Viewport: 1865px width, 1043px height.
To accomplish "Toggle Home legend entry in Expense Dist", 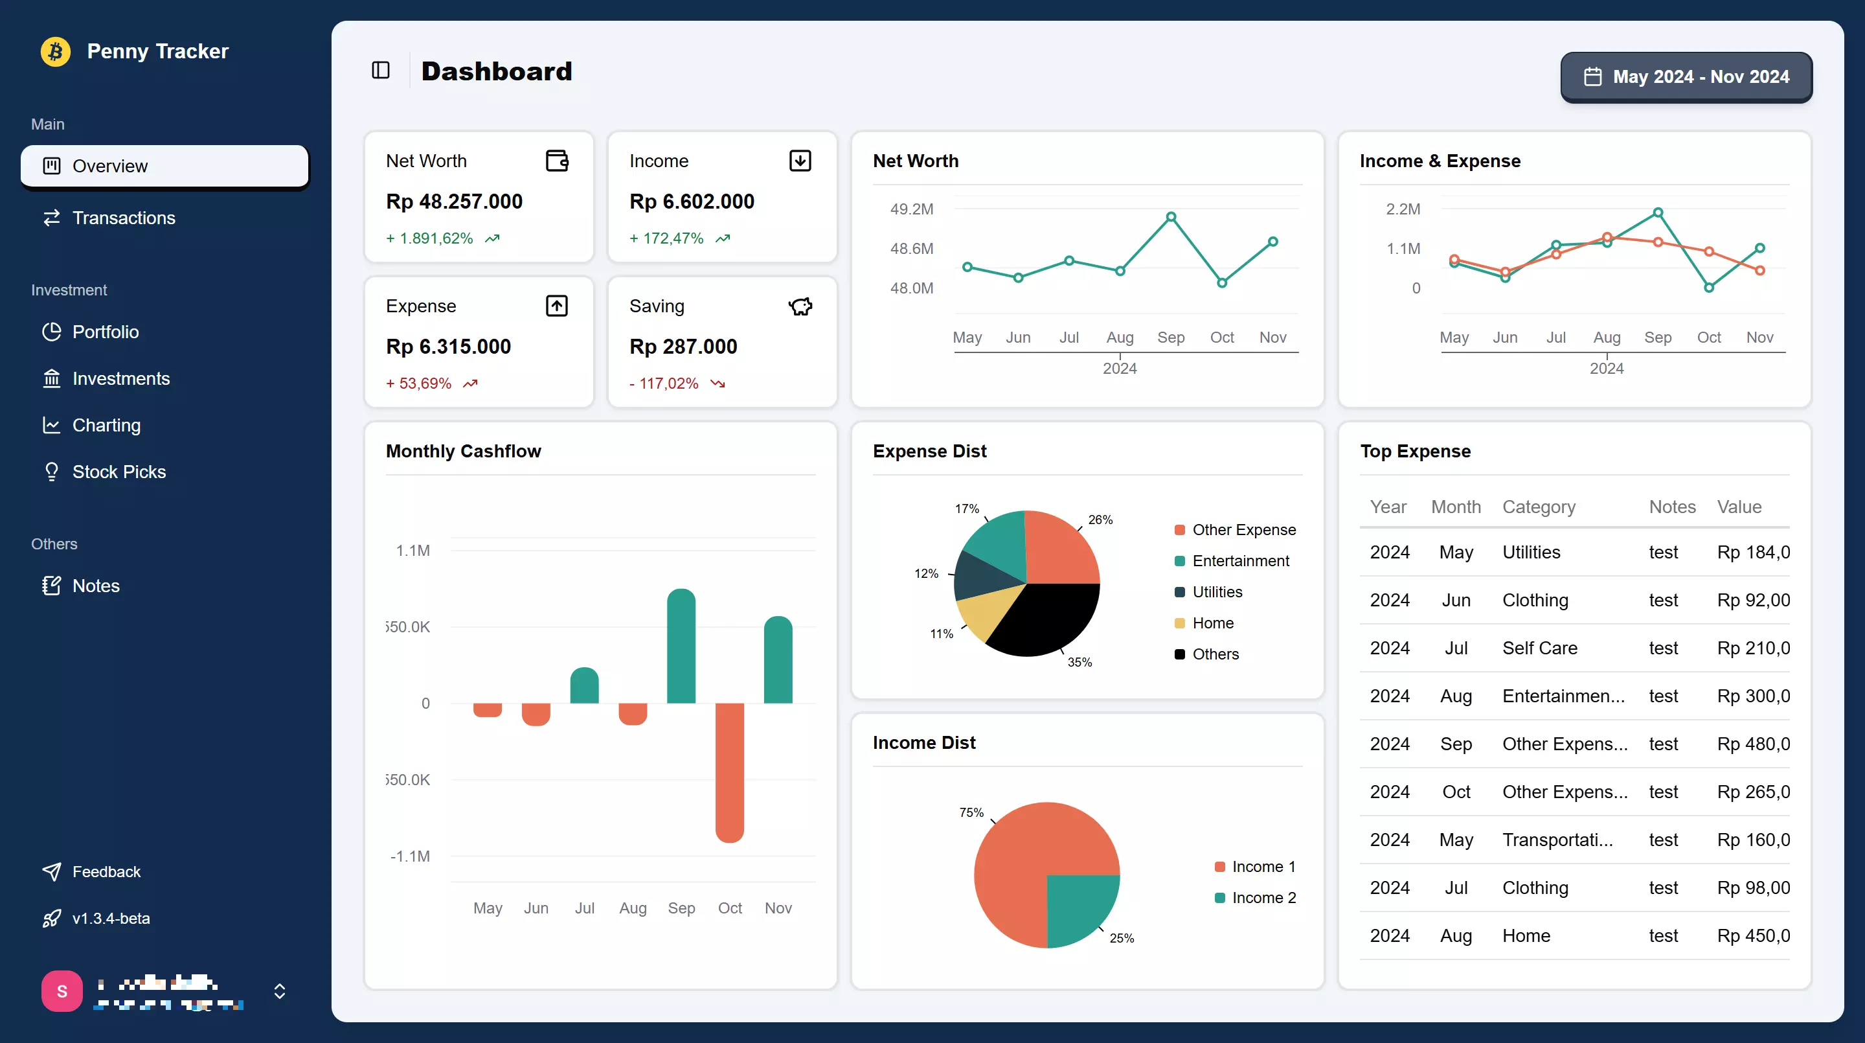I will click(x=1203, y=623).
